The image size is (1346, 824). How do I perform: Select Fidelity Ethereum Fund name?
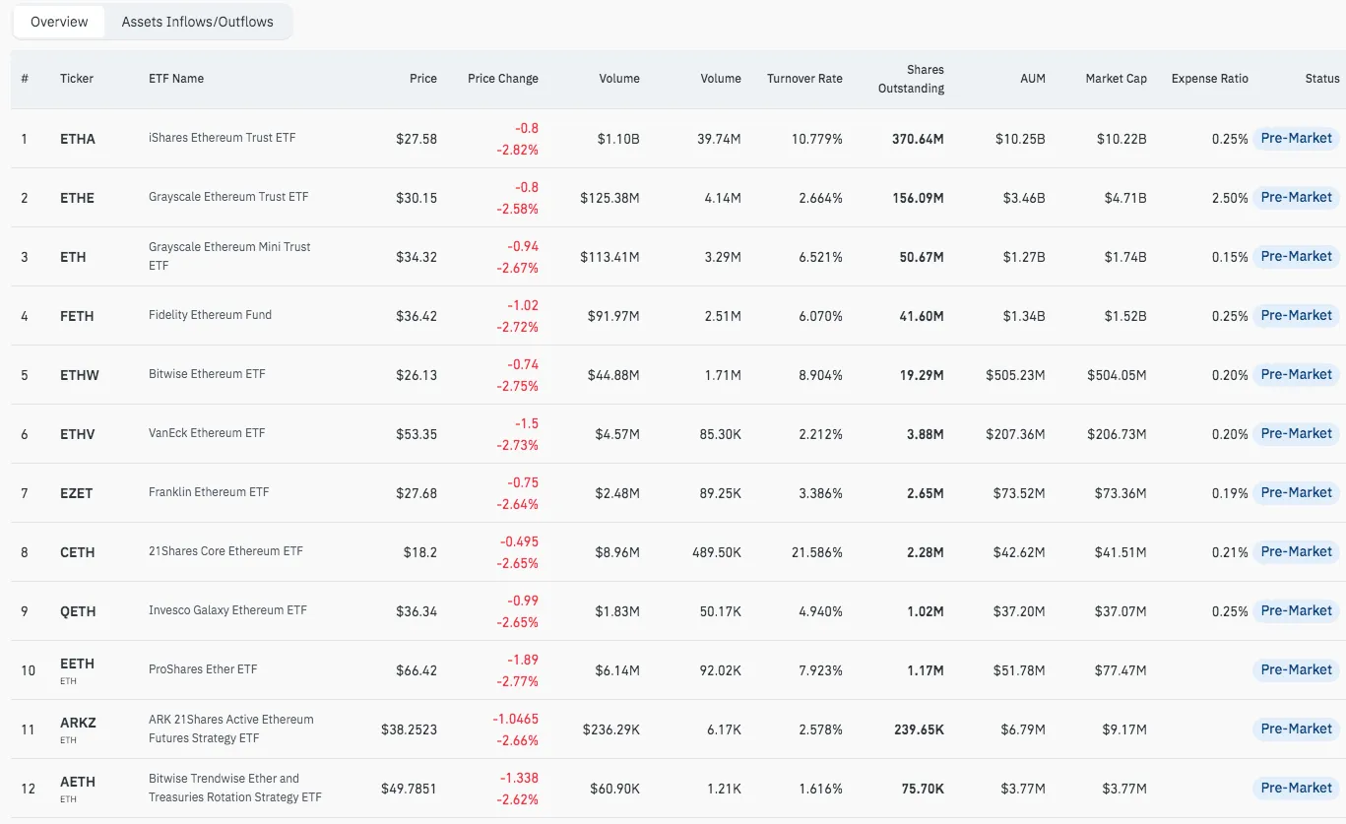click(x=210, y=315)
